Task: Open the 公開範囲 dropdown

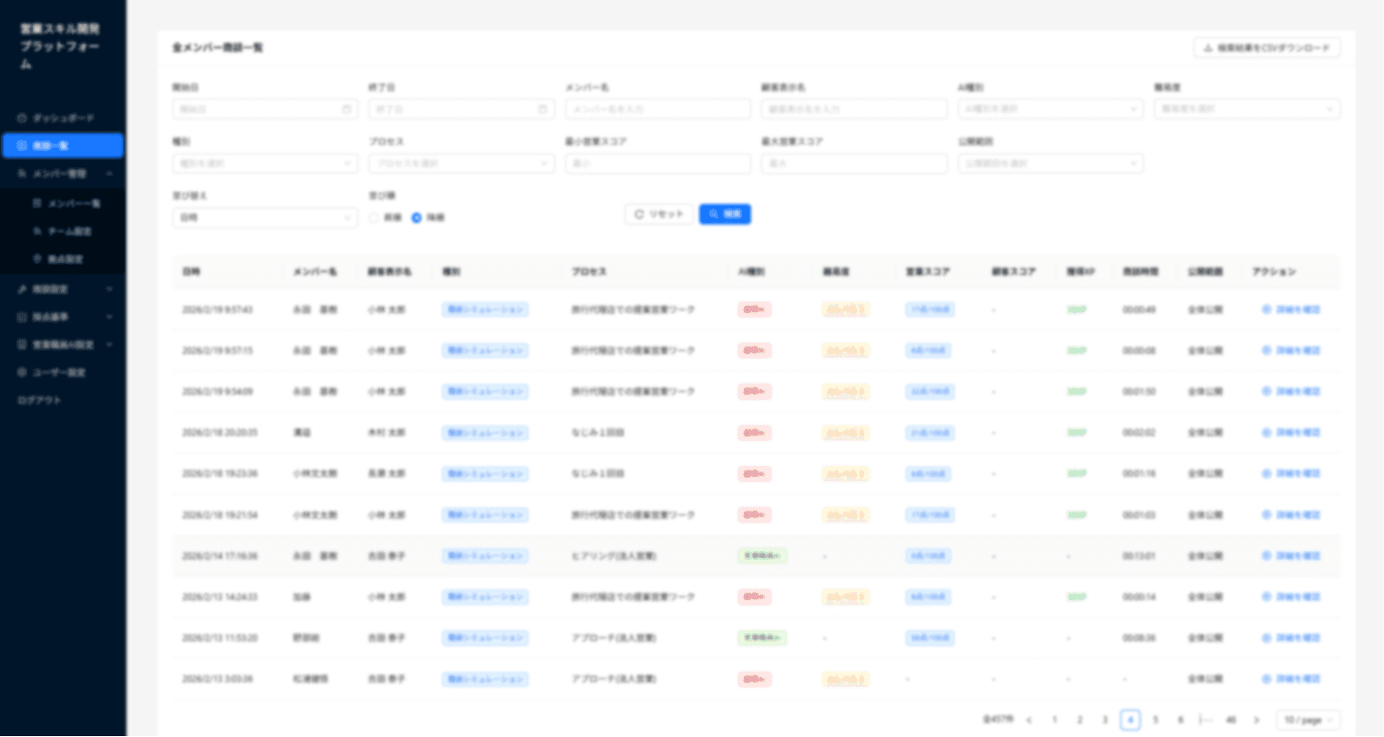Action: [1050, 164]
